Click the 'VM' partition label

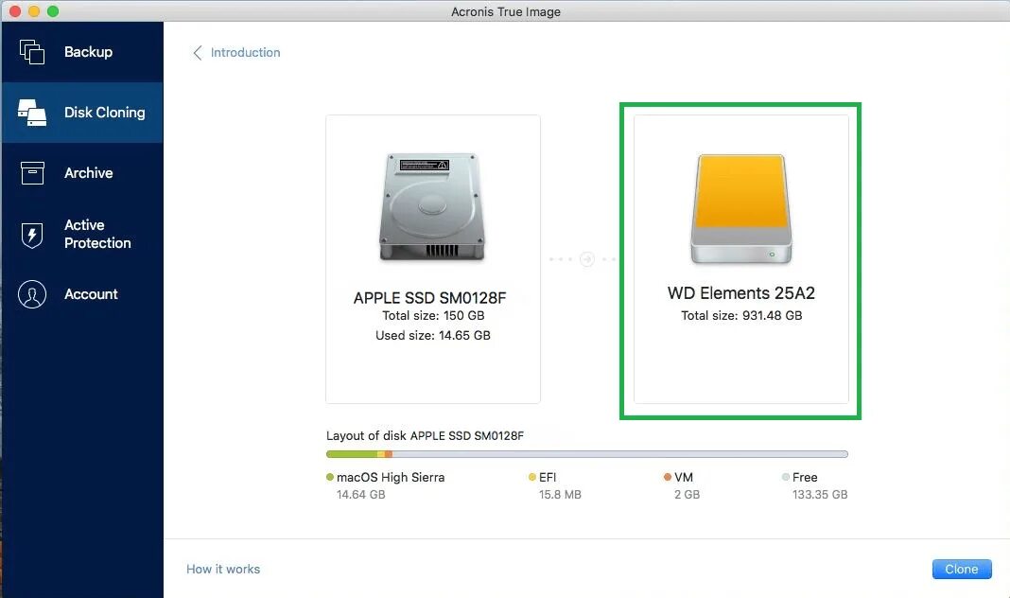pyautogui.click(x=684, y=478)
